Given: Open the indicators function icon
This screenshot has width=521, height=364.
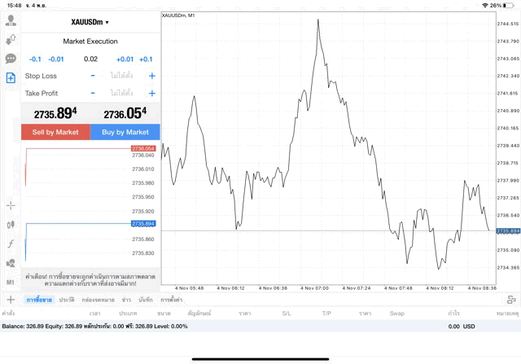Looking at the screenshot, I should click(11, 243).
